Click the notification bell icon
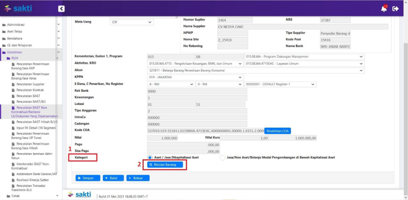 coord(384,9)
